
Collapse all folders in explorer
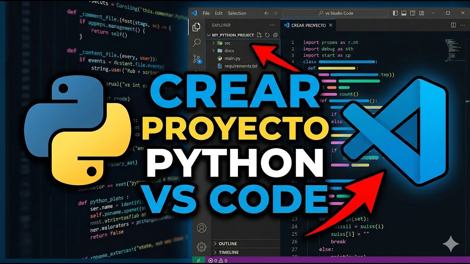point(275,35)
